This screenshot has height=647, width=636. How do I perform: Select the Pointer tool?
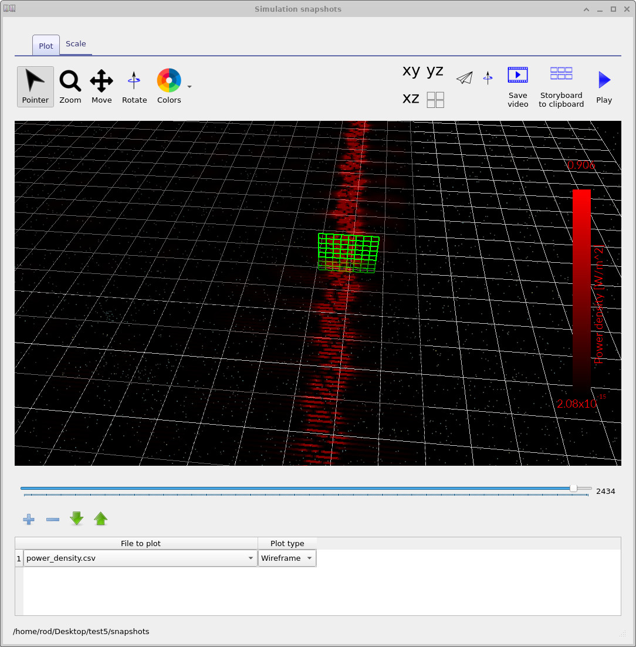[x=35, y=86]
